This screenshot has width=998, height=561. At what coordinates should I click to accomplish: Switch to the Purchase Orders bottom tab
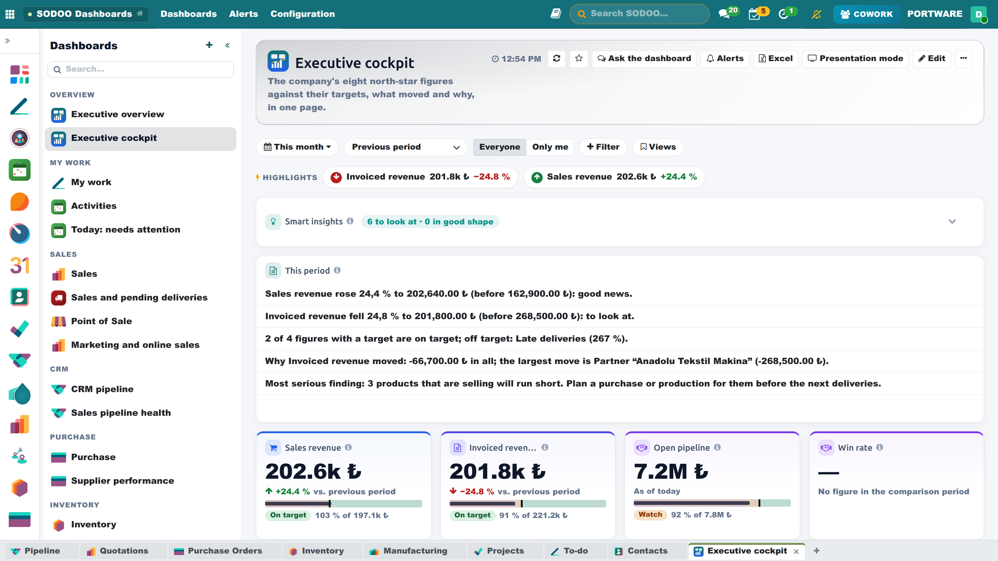point(225,551)
